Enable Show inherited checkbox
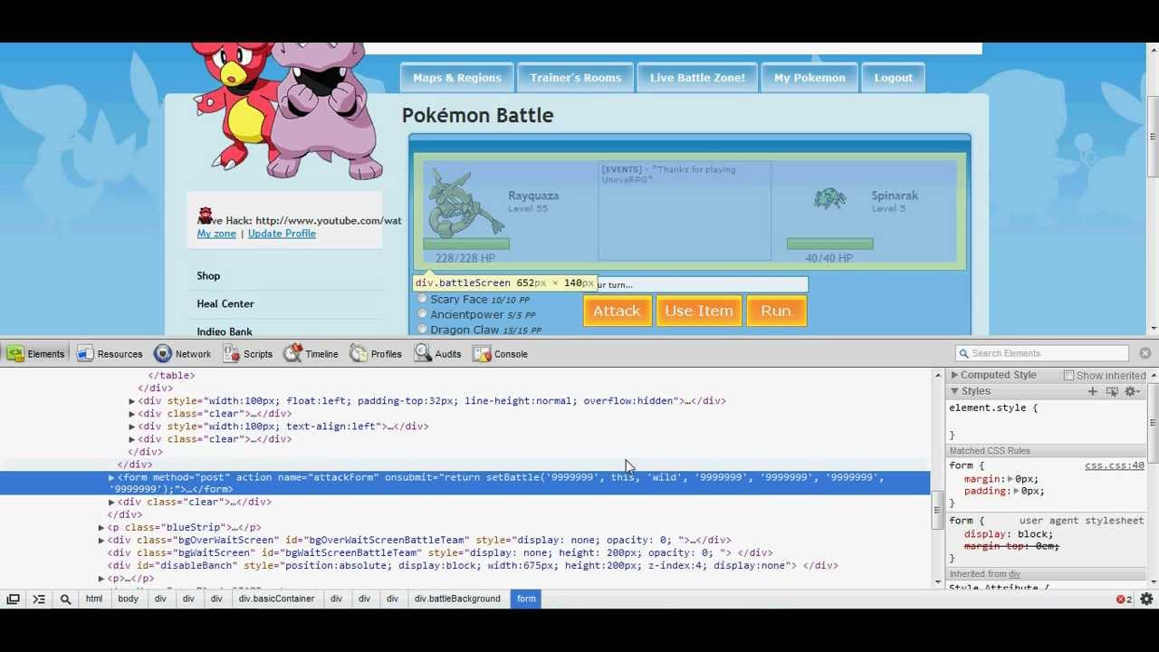The image size is (1159, 652). point(1069,375)
